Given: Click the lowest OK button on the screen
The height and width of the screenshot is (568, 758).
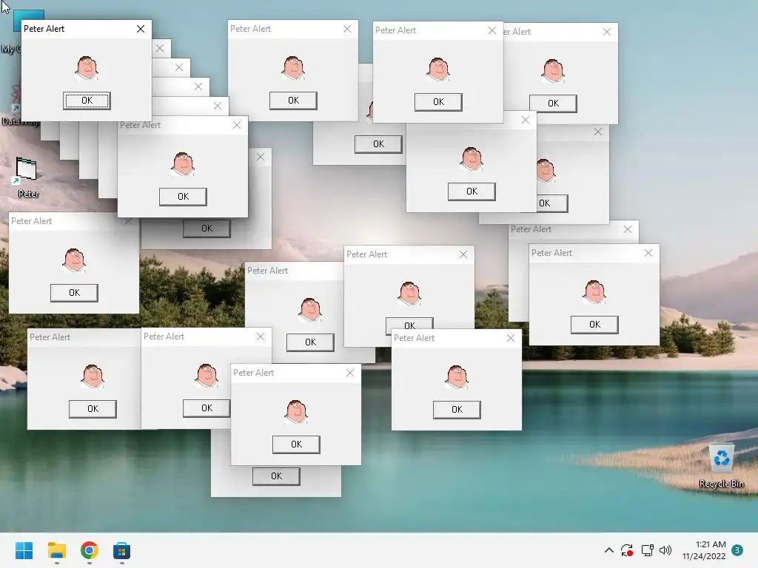Looking at the screenshot, I should (x=277, y=476).
